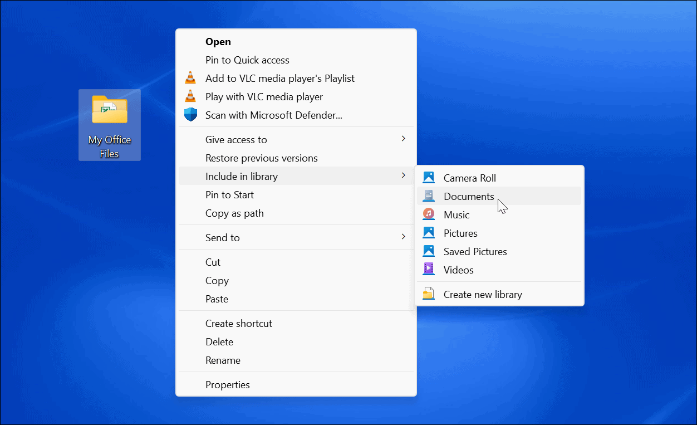Screen dimensions: 697x425
Task: Click the My Office Files label text
Action: [x=109, y=146]
